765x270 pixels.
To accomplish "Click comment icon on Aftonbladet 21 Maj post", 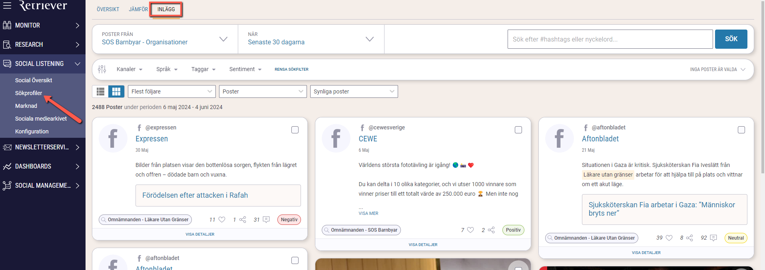I will pos(713,238).
